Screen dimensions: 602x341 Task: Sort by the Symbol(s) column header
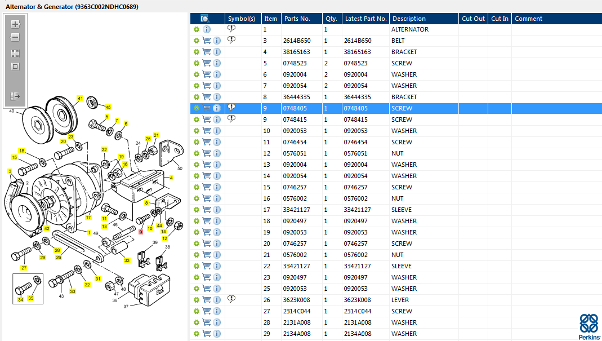[x=242, y=19]
